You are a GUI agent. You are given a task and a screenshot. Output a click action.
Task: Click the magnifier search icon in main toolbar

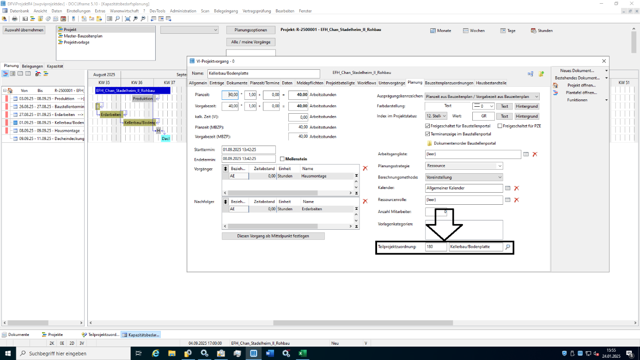point(117,18)
